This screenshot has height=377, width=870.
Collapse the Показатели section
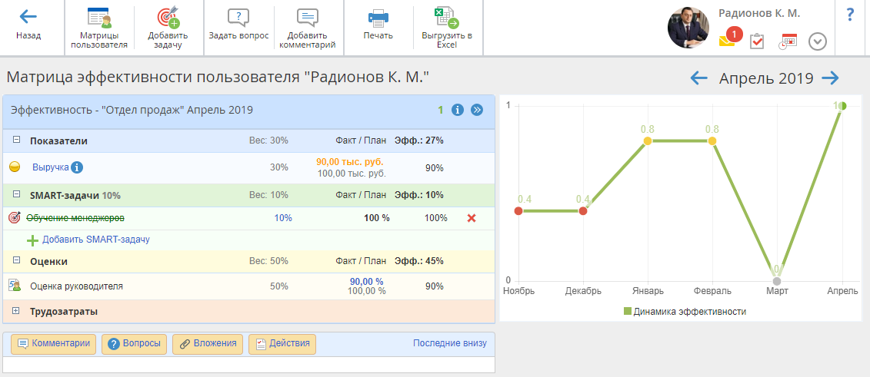point(16,141)
